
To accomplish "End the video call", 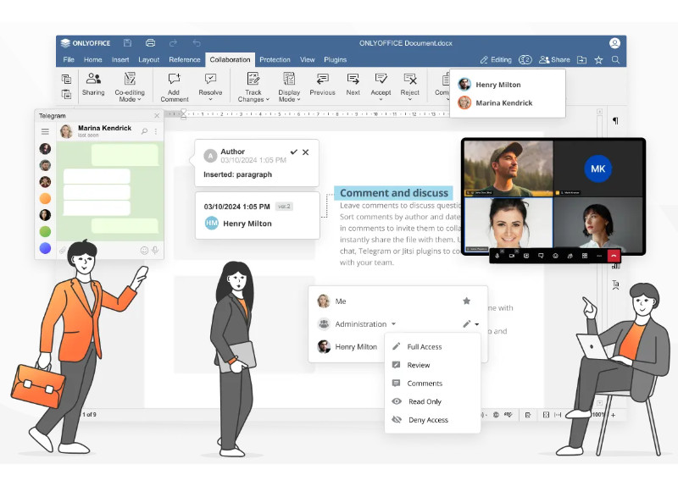I will coord(614,256).
